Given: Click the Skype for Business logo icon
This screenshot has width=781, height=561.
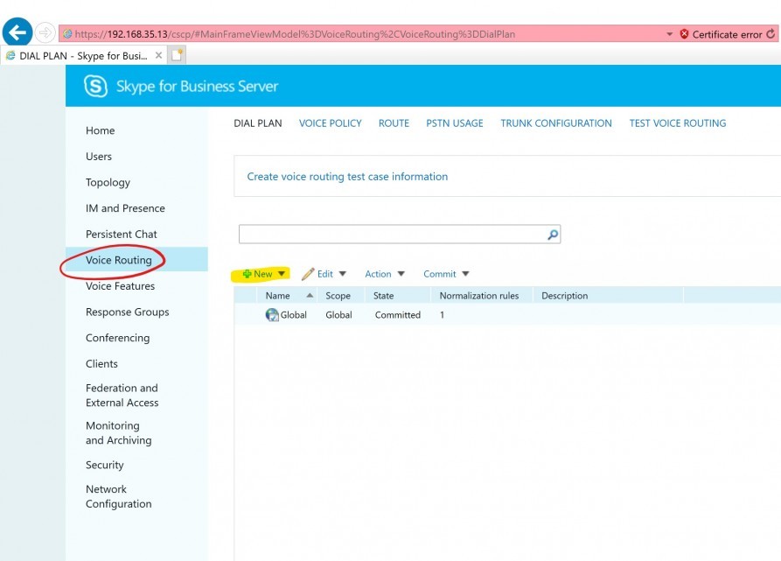Looking at the screenshot, I should pos(95,86).
